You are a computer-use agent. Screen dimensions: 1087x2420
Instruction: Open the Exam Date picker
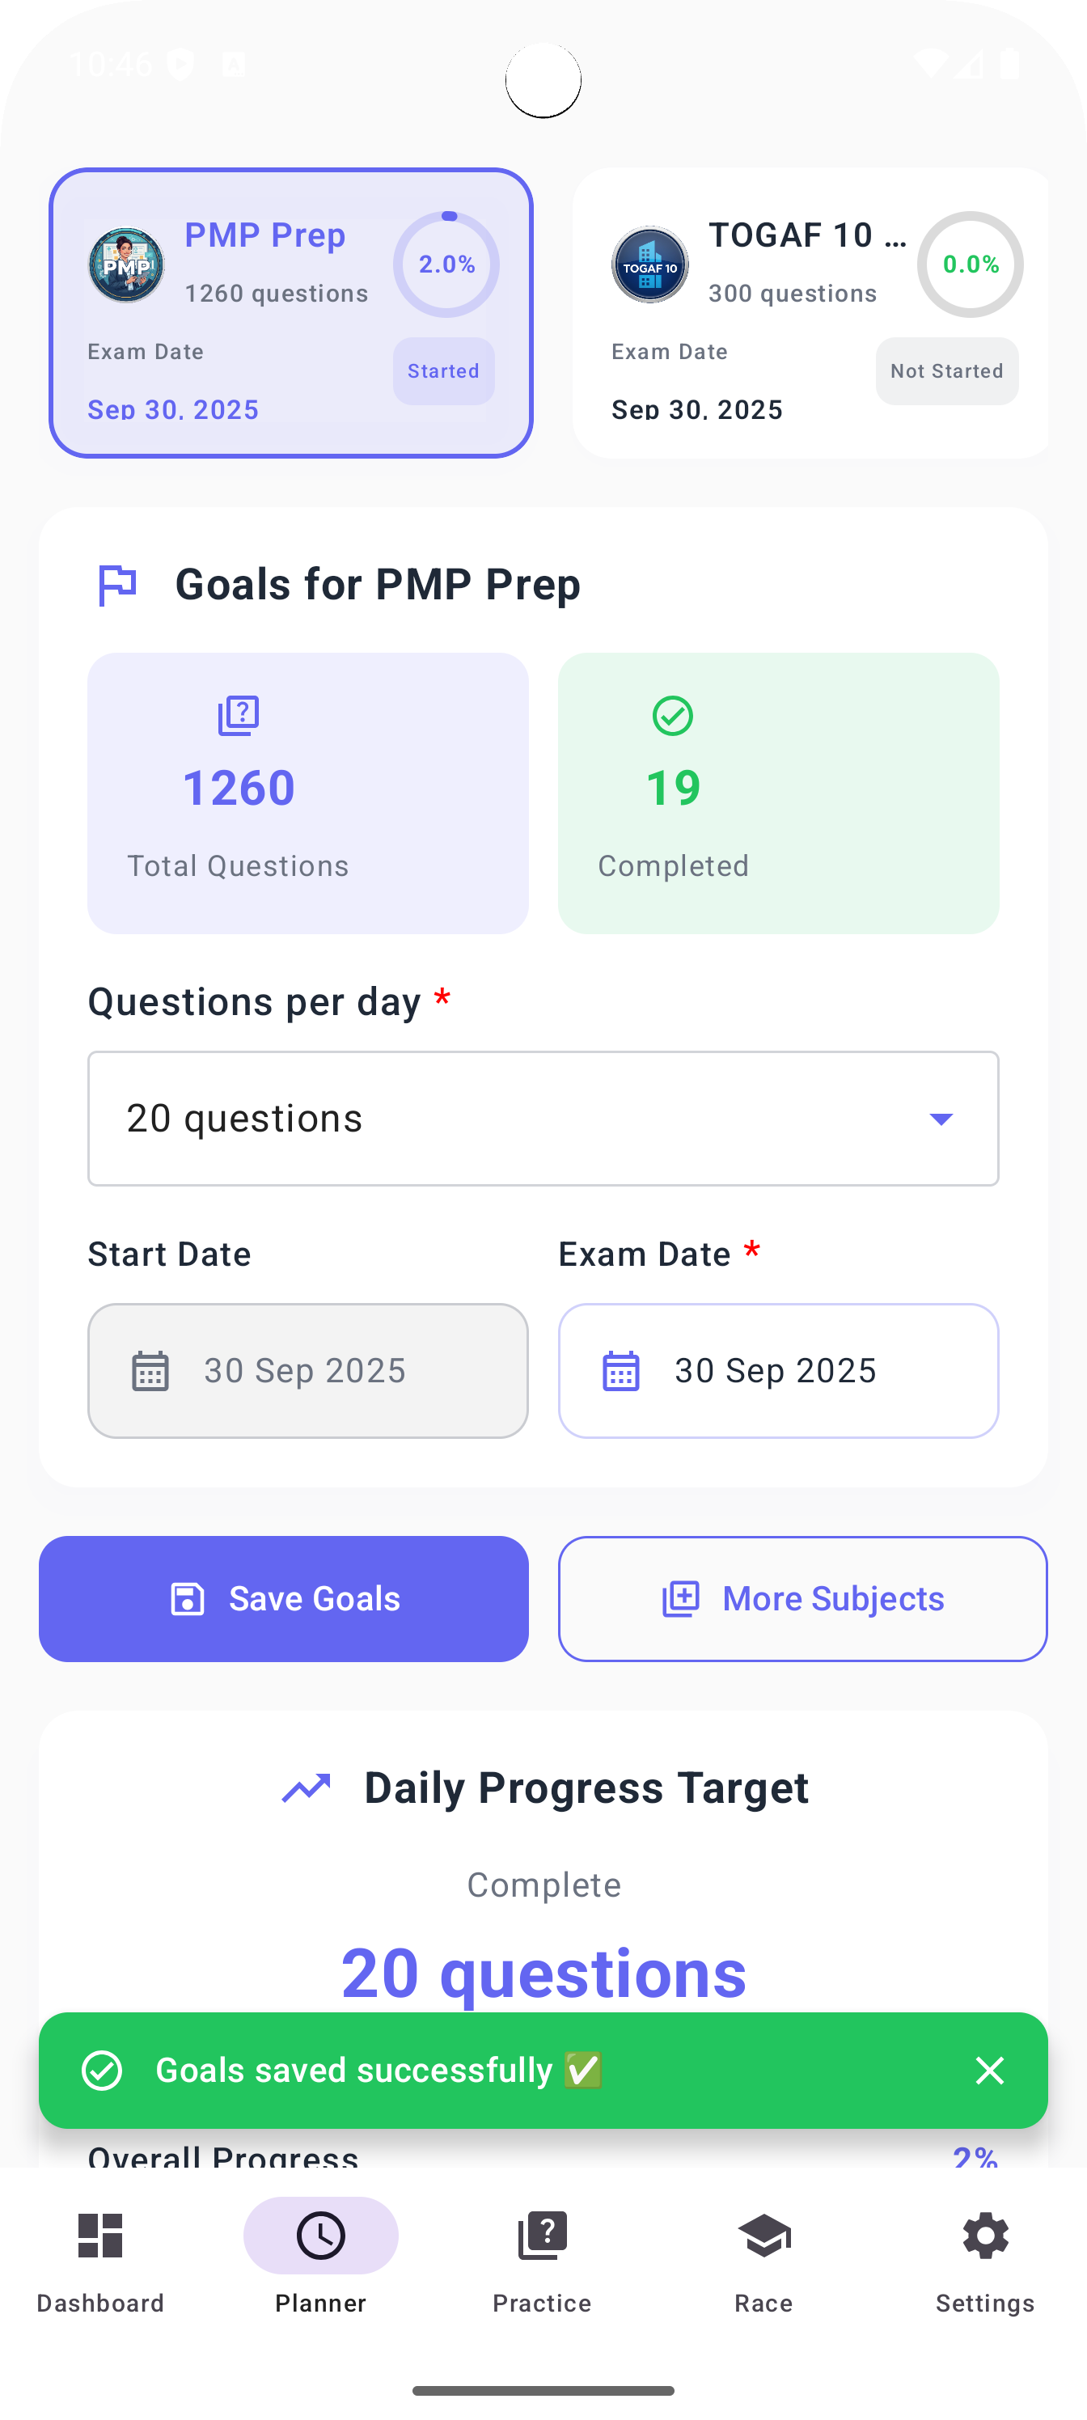778,1371
